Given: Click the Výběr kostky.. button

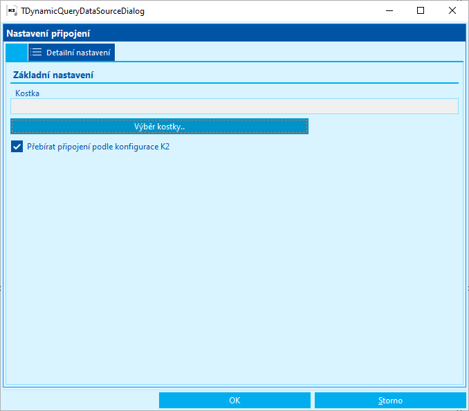Looking at the screenshot, I should [159, 126].
